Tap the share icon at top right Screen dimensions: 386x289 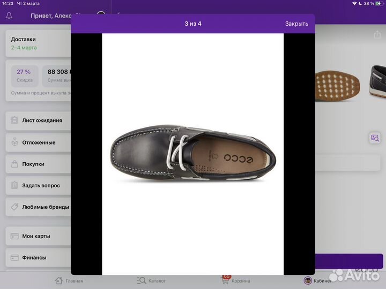[377, 35]
